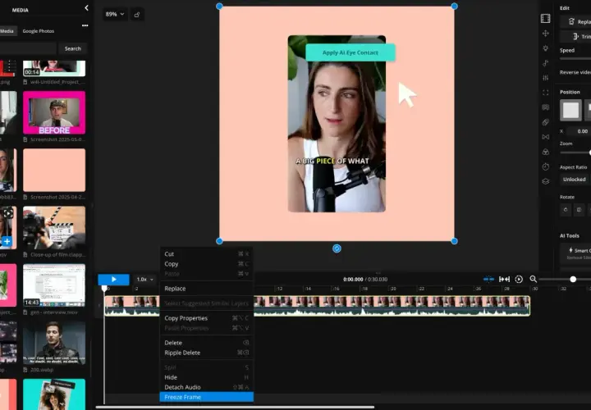Select the crop frame icon in right sidebar
591x410 pixels.
(545, 93)
